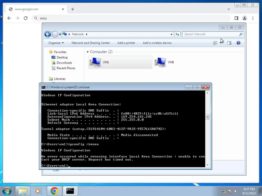Close the cmd.exe window
This screenshot has height=196, width=262.
pos(205,87)
